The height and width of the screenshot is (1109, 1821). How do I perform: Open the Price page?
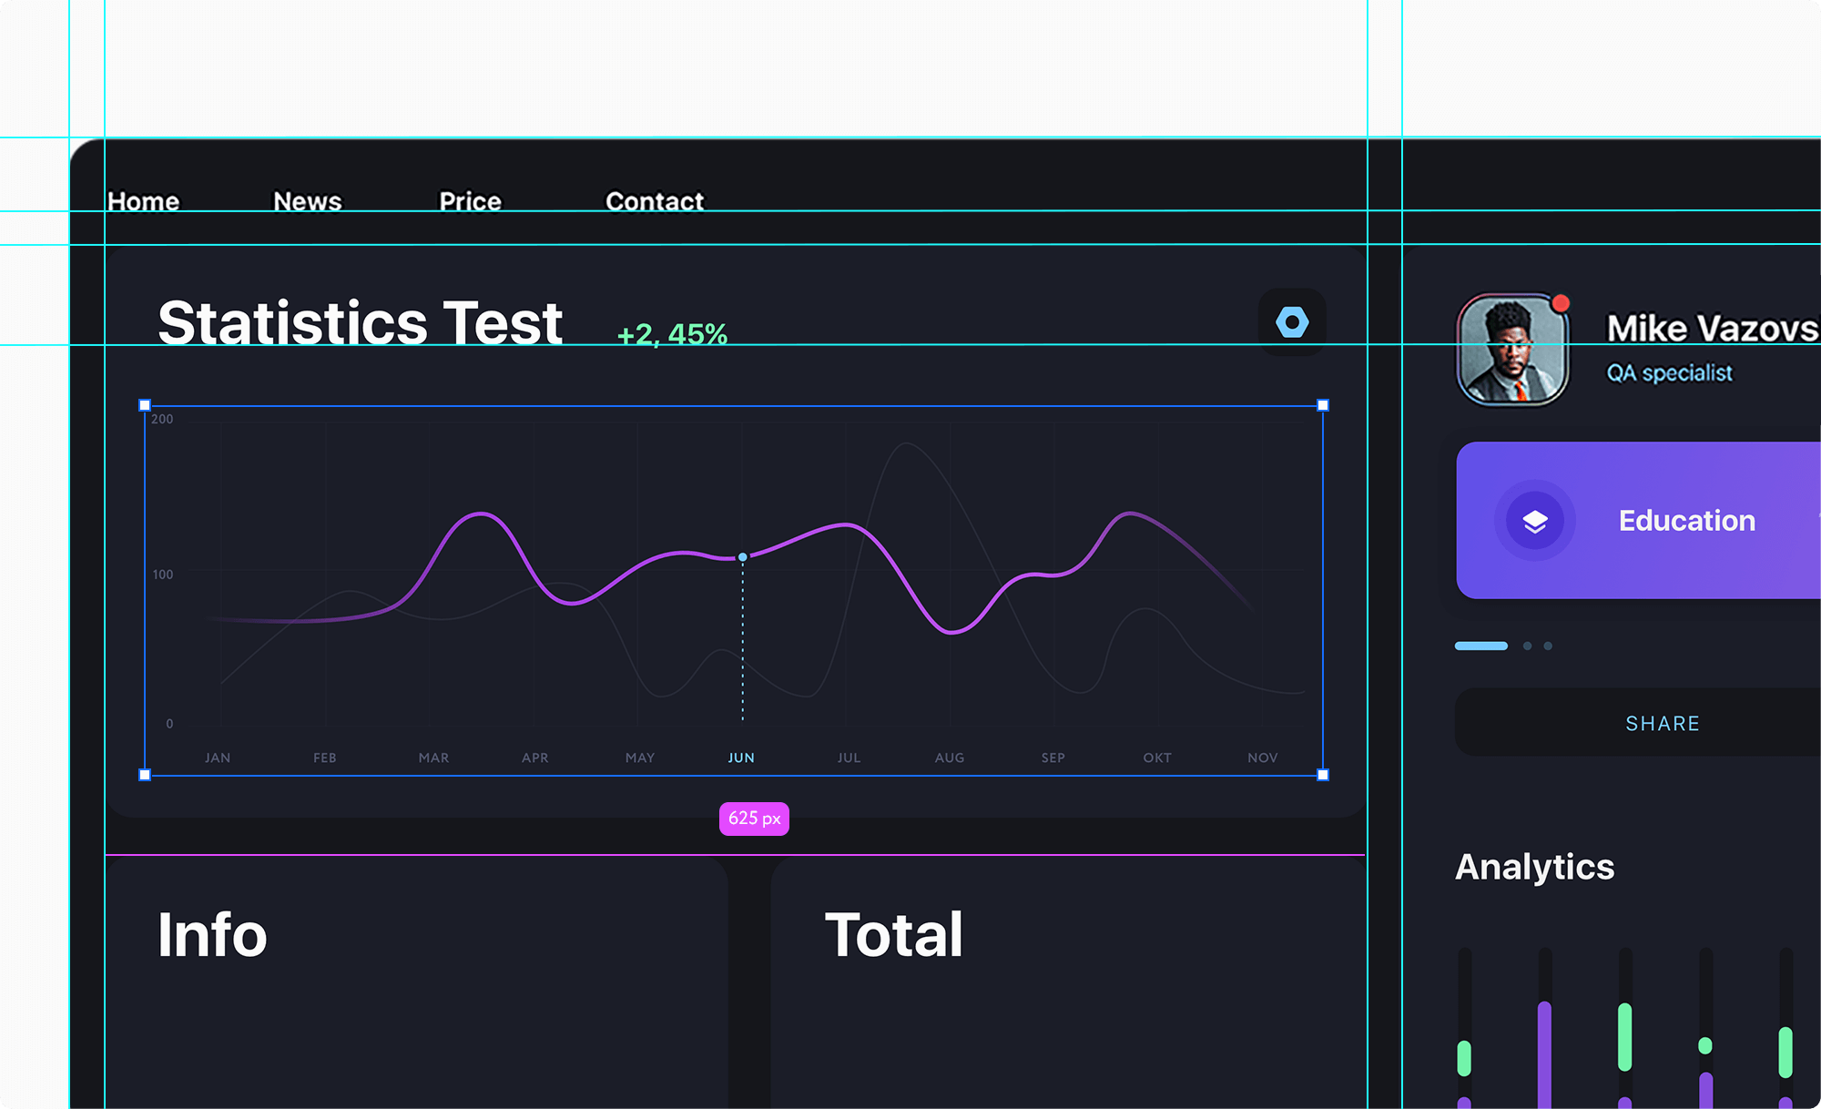pyautogui.click(x=471, y=201)
